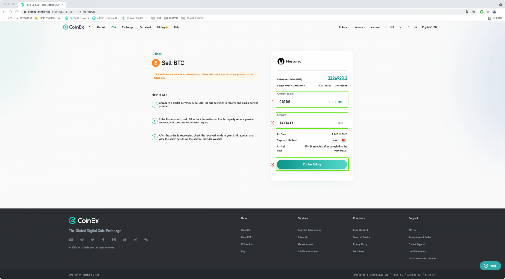
Task: Expand the Assets dropdown
Action: (360, 27)
